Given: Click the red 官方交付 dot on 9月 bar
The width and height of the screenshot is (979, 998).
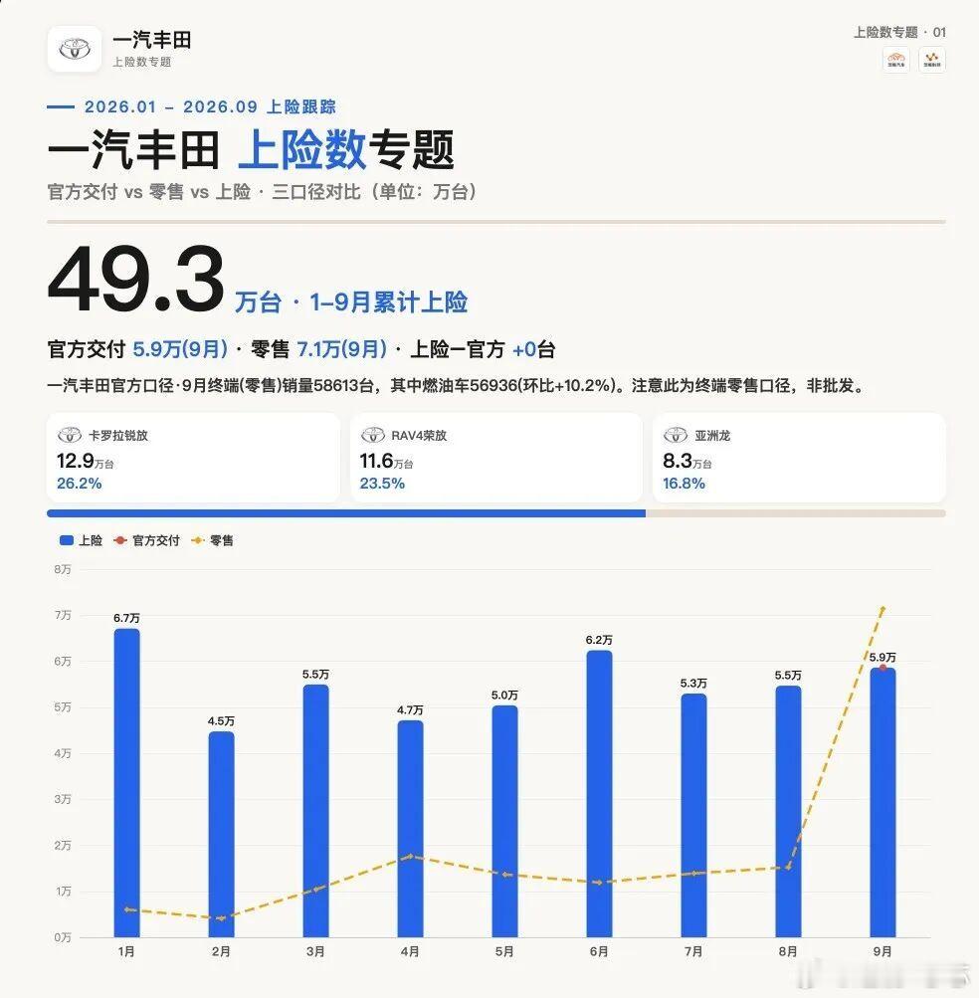Looking at the screenshot, I should (882, 668).
